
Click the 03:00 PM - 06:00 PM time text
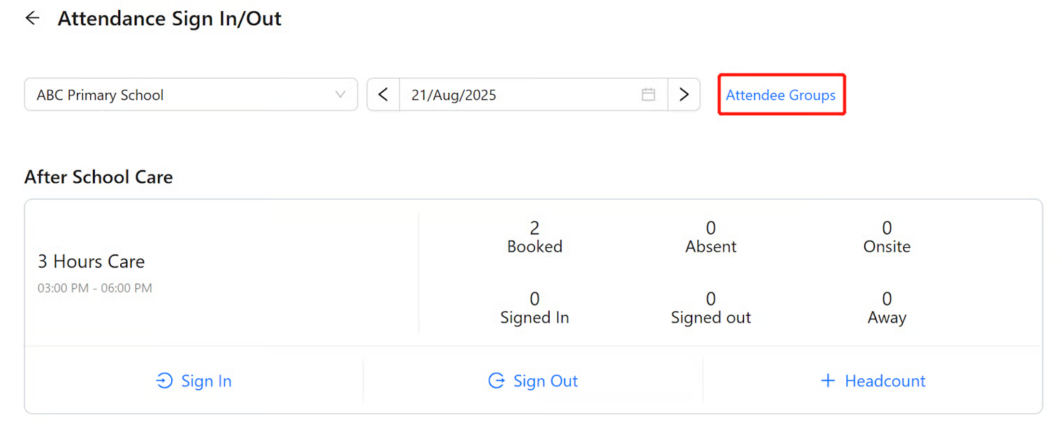[95, 288]
